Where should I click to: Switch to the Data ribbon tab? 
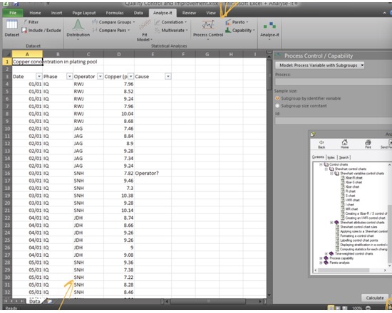click(138, 13)
